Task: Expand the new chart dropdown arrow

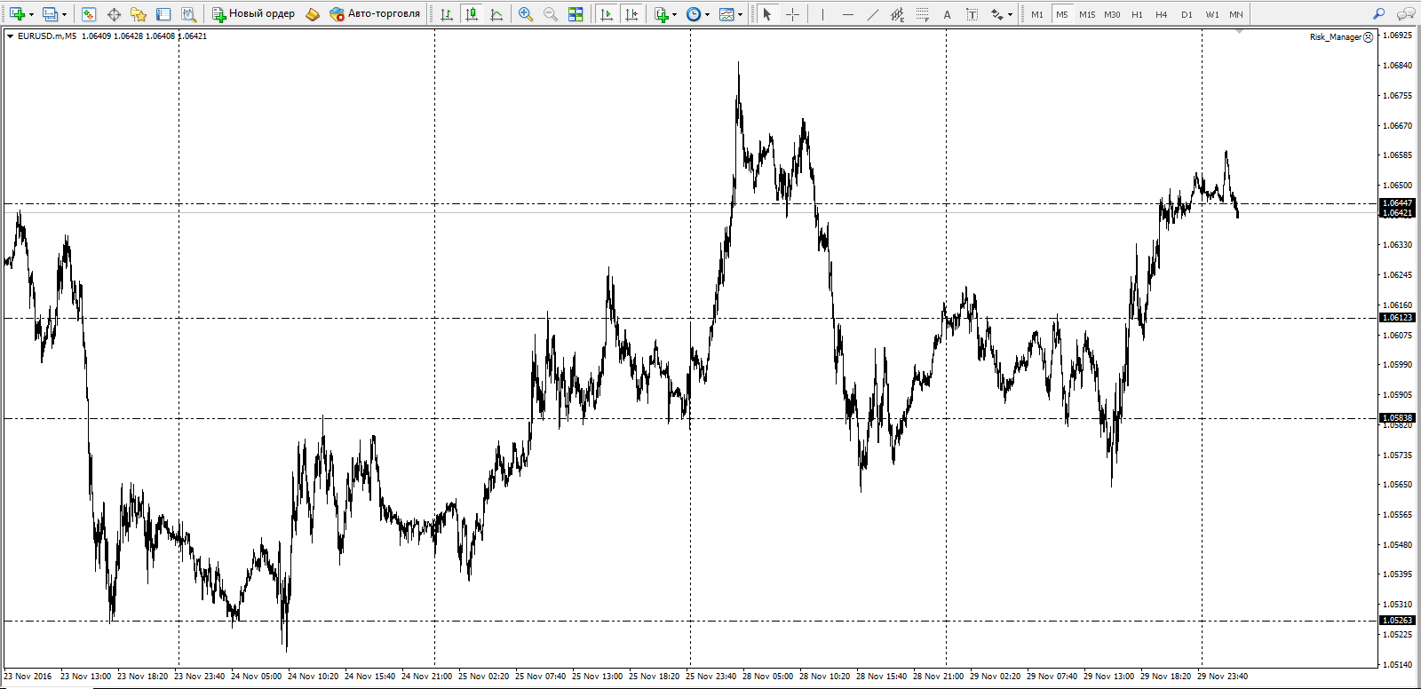Action: (31, 14)
